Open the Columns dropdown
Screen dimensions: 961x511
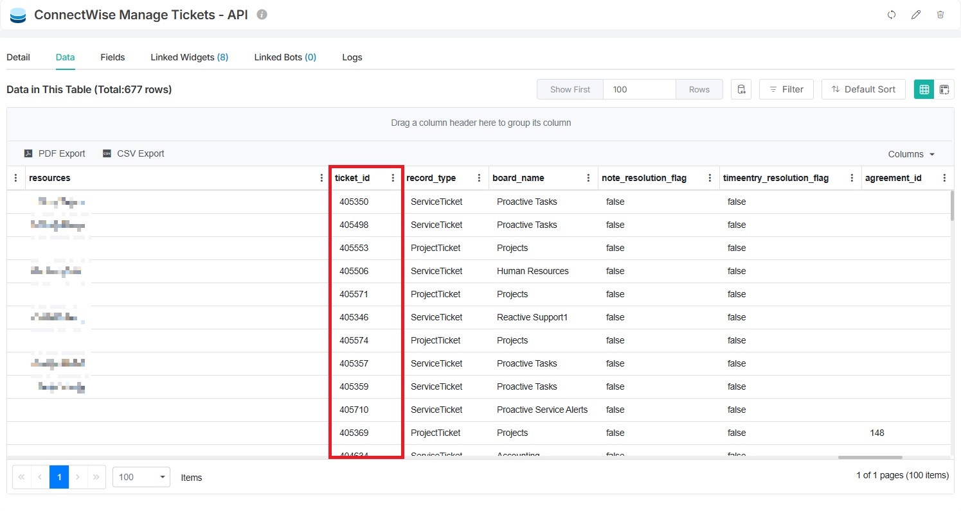[x=911, y=154]
